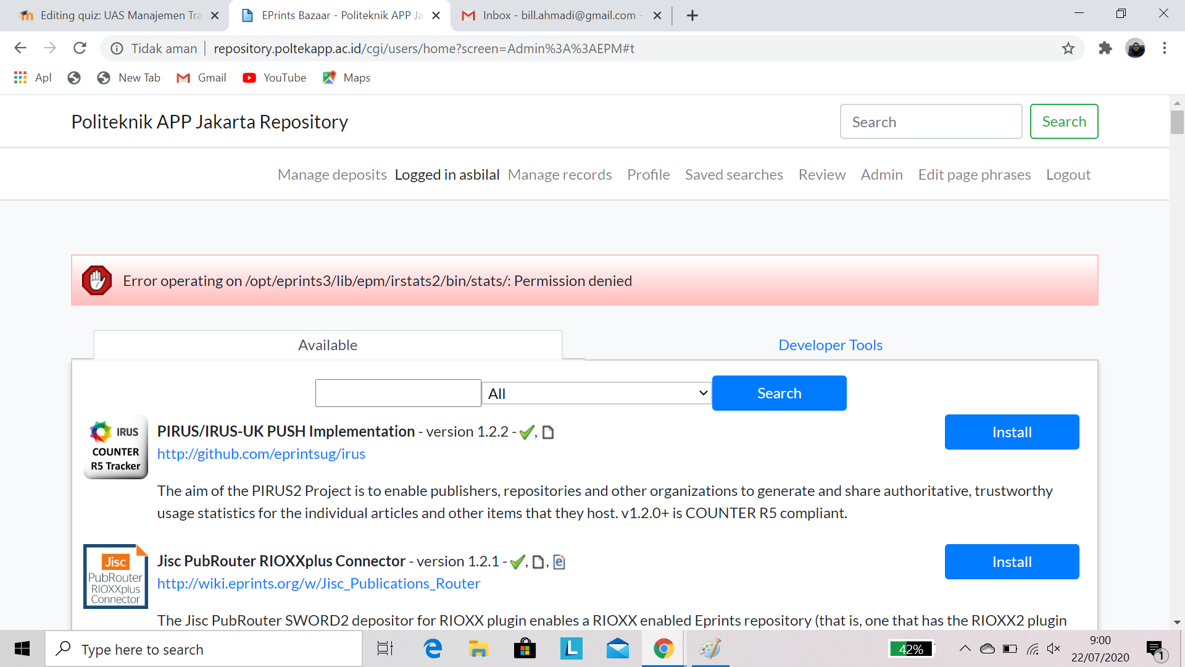The image size is (1185, 667).
Task: Open the Paint app on taskbar
Action: (710, 648)
